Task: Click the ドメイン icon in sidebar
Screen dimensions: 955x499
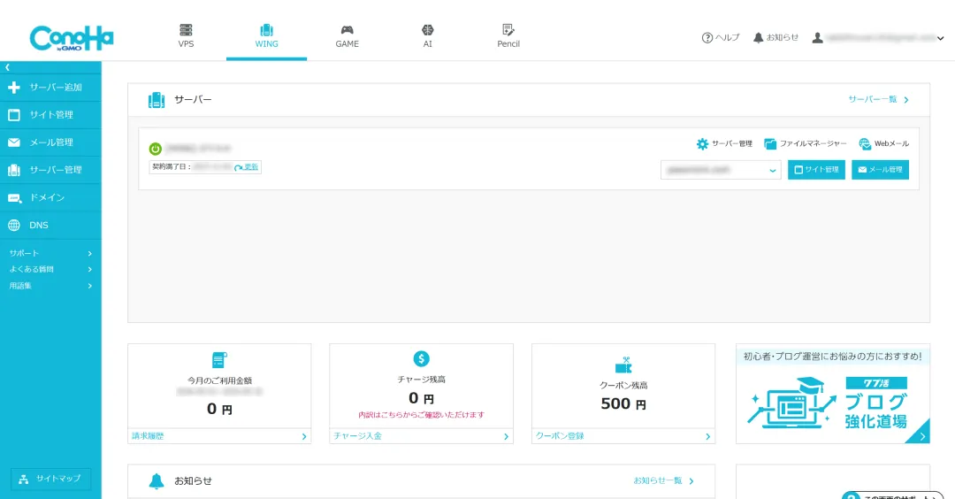Action: click(14, 198)
